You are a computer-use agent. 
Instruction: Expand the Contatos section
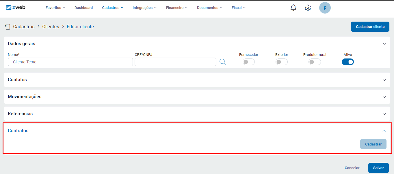coord(384,80)
